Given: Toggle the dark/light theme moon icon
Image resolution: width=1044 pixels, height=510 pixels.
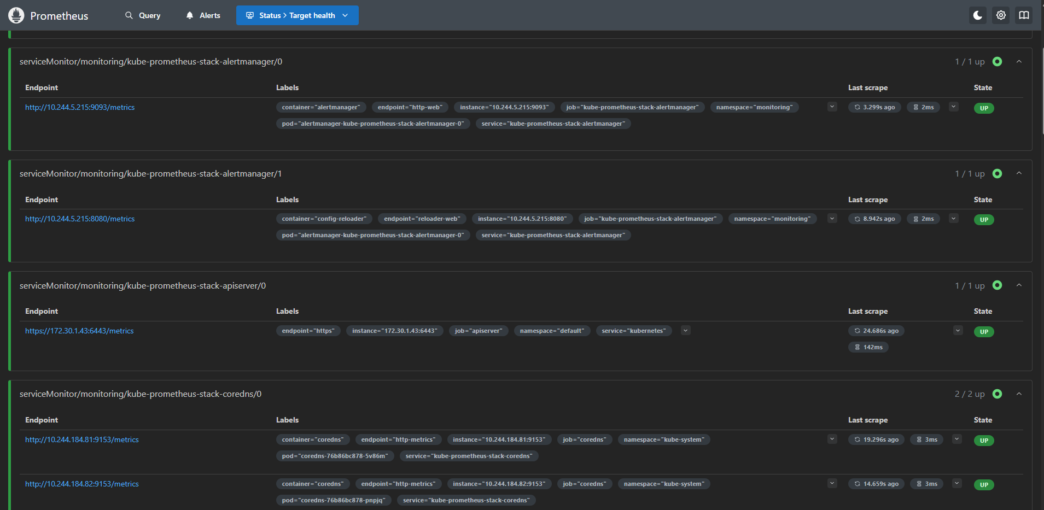Looking at the screenshot, I should click(978, 15).
